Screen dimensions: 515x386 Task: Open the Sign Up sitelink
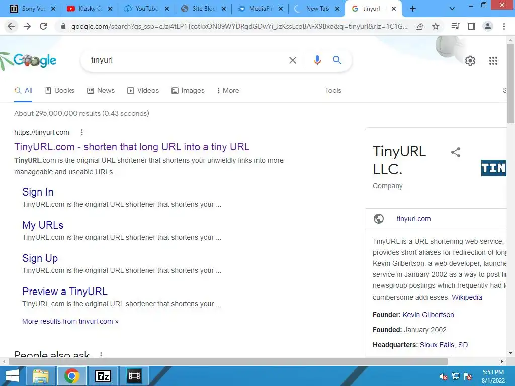point(40,258)
